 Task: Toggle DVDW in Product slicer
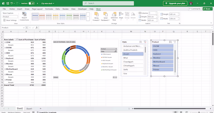pos(163,46)
